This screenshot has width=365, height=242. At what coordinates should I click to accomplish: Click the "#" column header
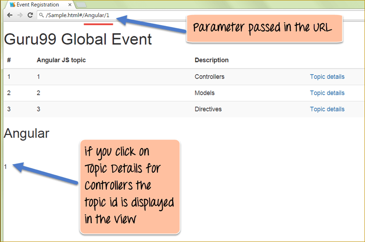click(x=9, y=60)
